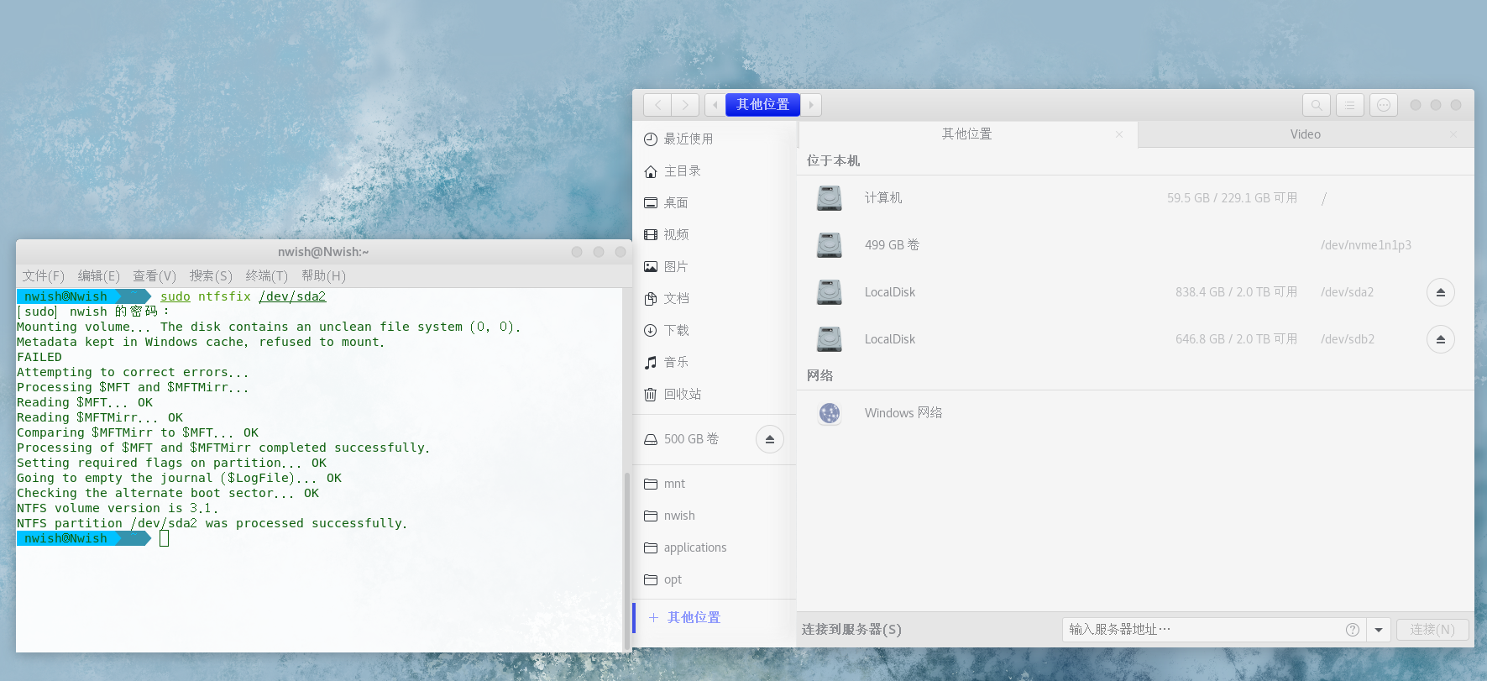
Task: Open 终端(T) menu in terminal
Action: pyautogui.click(x=266, y=275)
